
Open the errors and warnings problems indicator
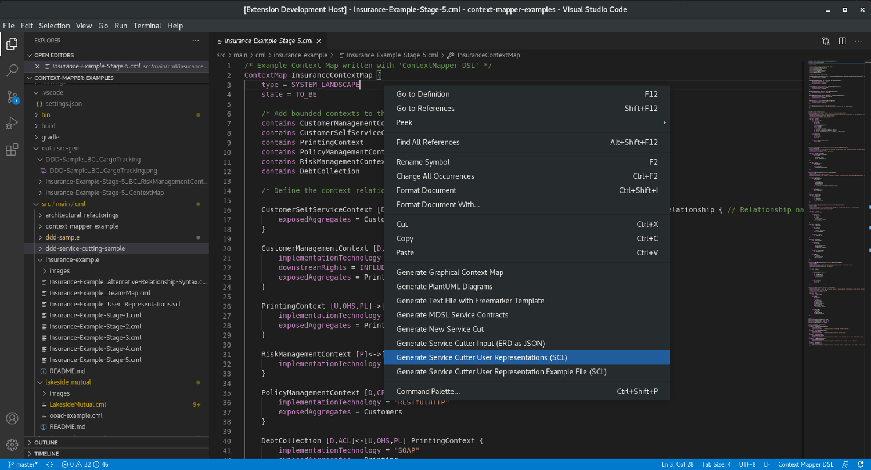pyautogui.click(x=85, y=464)
